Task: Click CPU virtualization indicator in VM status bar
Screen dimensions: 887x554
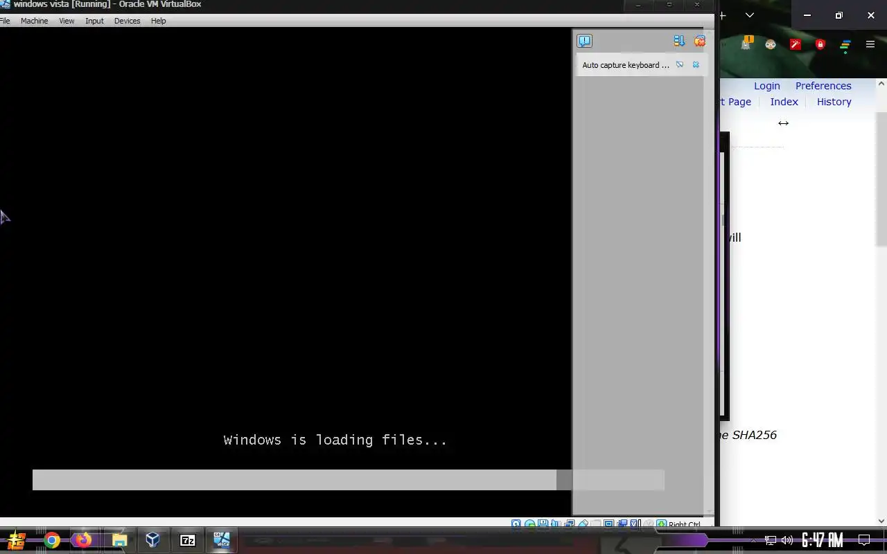Action: (x=635, y=524)
